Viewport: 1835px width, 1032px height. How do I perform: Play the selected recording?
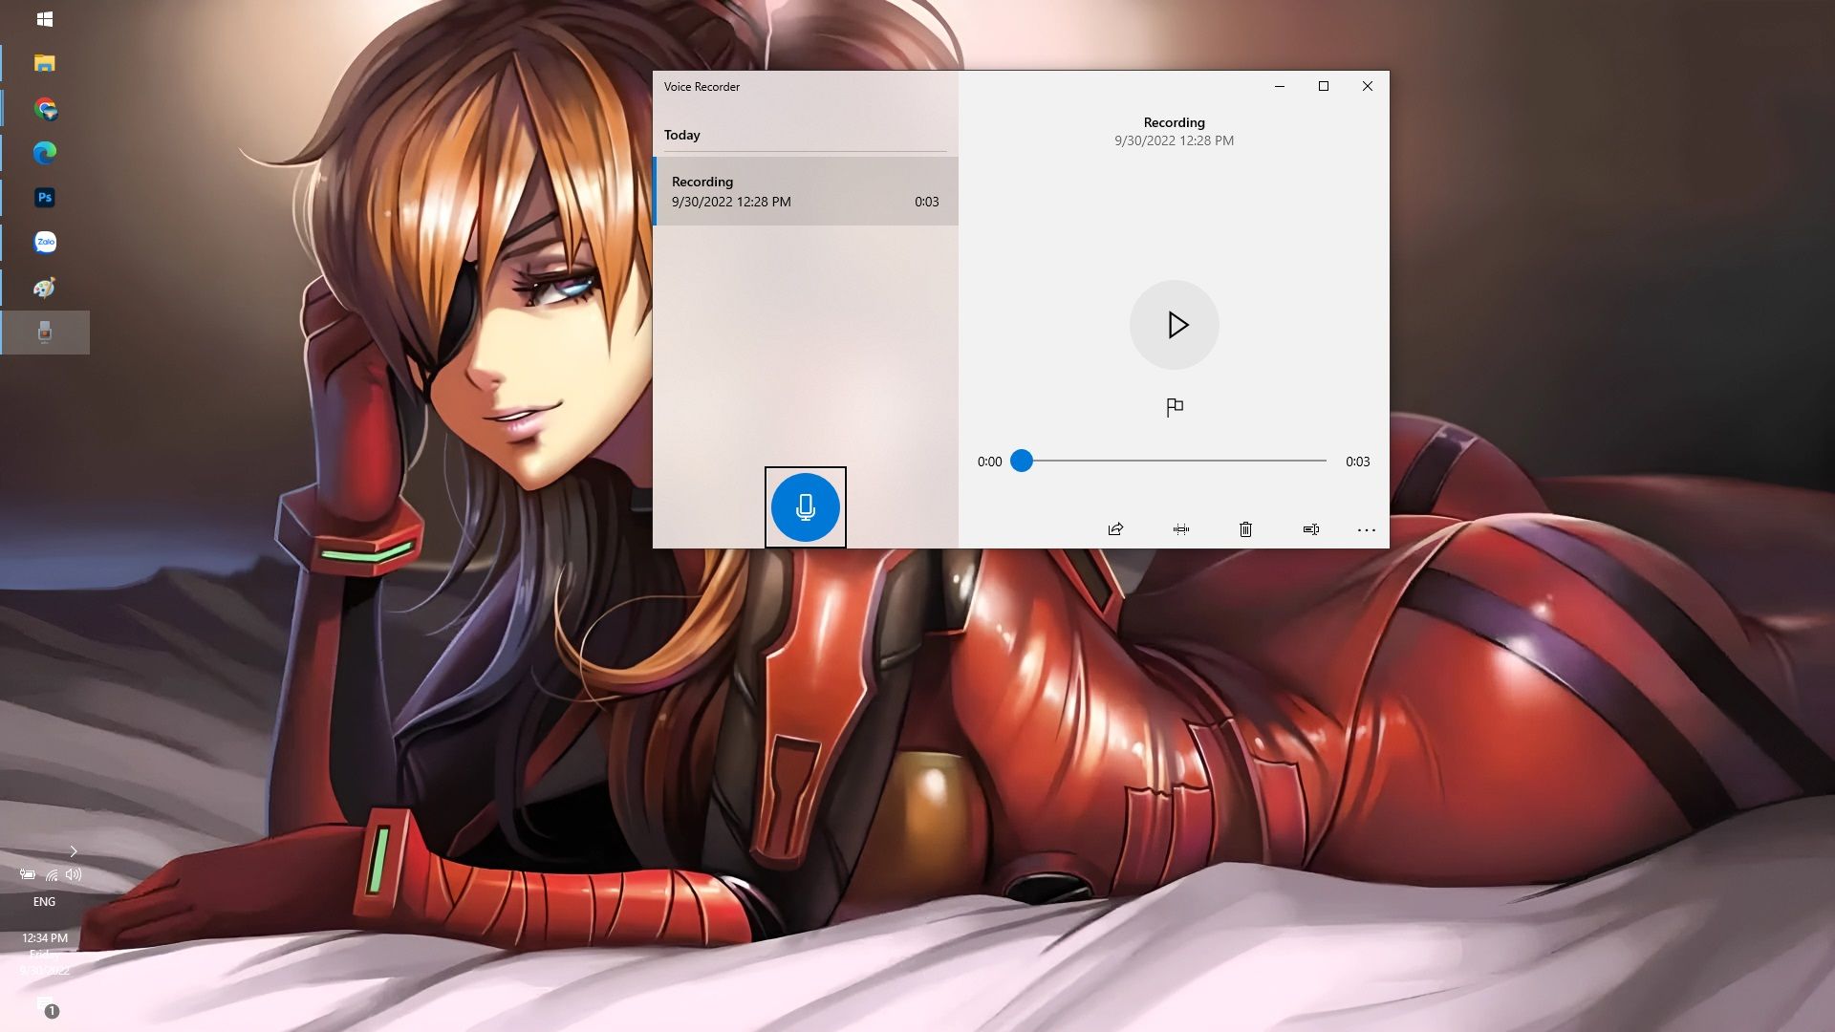pos(1174,325)
